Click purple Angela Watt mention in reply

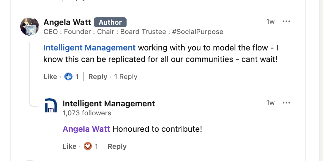pos(86,129)
